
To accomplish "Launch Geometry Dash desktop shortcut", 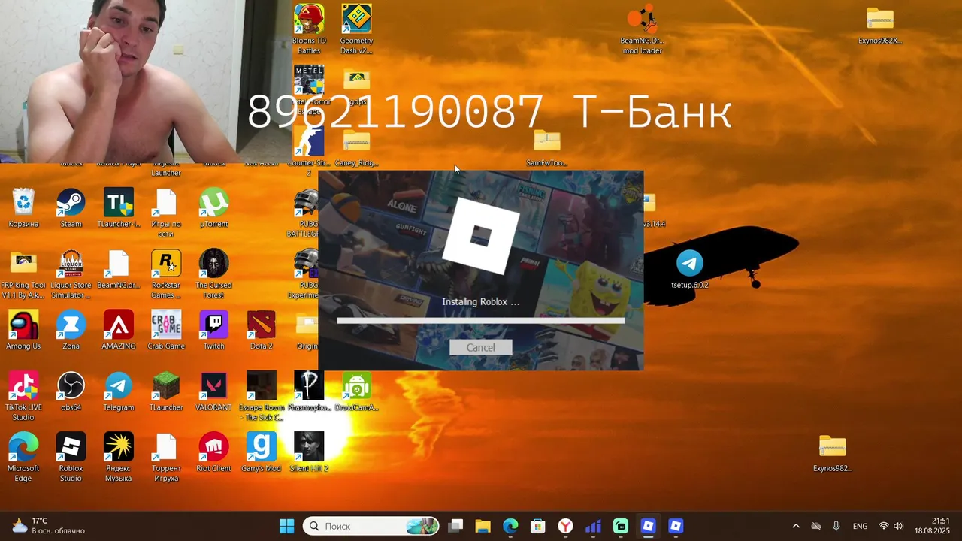I will tap(356, 29).
